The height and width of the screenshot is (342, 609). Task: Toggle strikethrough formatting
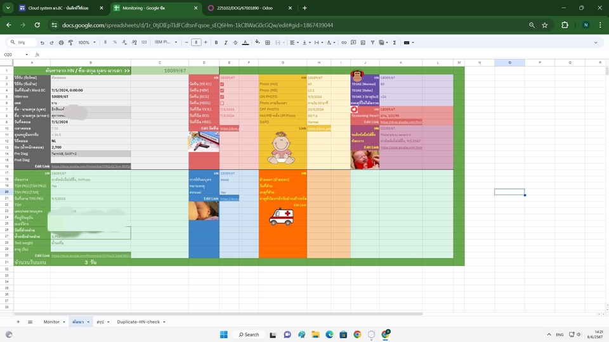(x=235, y=42)
